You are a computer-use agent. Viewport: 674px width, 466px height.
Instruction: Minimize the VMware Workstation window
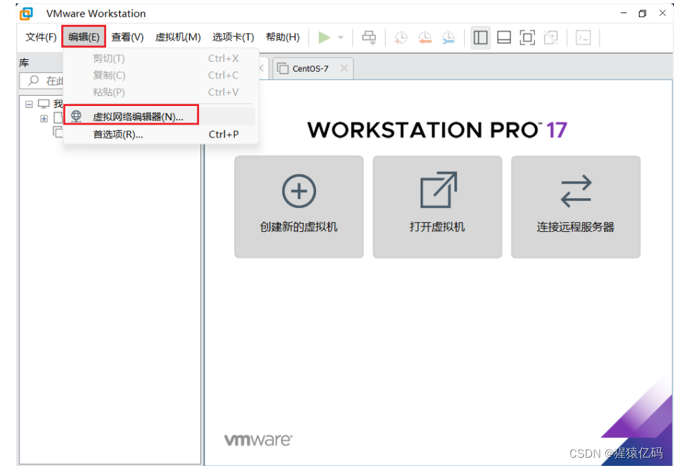click(x=623, y=13)
